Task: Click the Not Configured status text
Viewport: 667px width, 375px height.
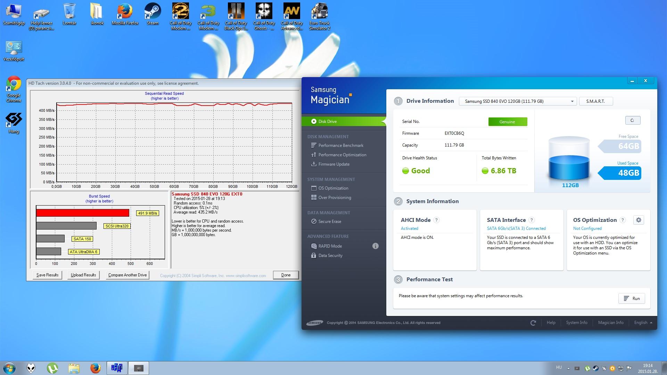Action: (587, 228)
